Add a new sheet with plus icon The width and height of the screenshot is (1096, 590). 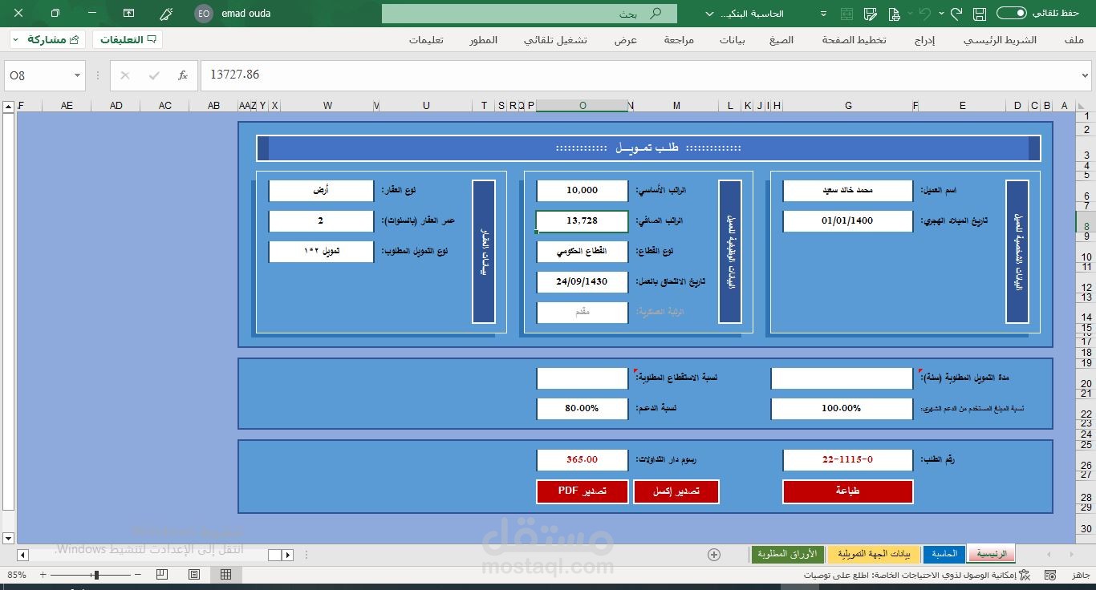tap(714, 555)
